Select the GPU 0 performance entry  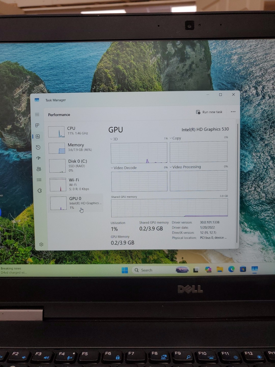(76, 203)
